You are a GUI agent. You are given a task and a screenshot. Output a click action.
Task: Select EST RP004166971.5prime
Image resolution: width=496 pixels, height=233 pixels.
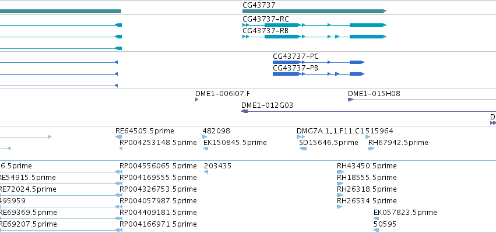[158, 224]
